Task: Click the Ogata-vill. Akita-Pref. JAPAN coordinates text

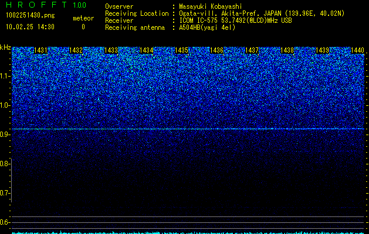Action: [x=262, y=13]
